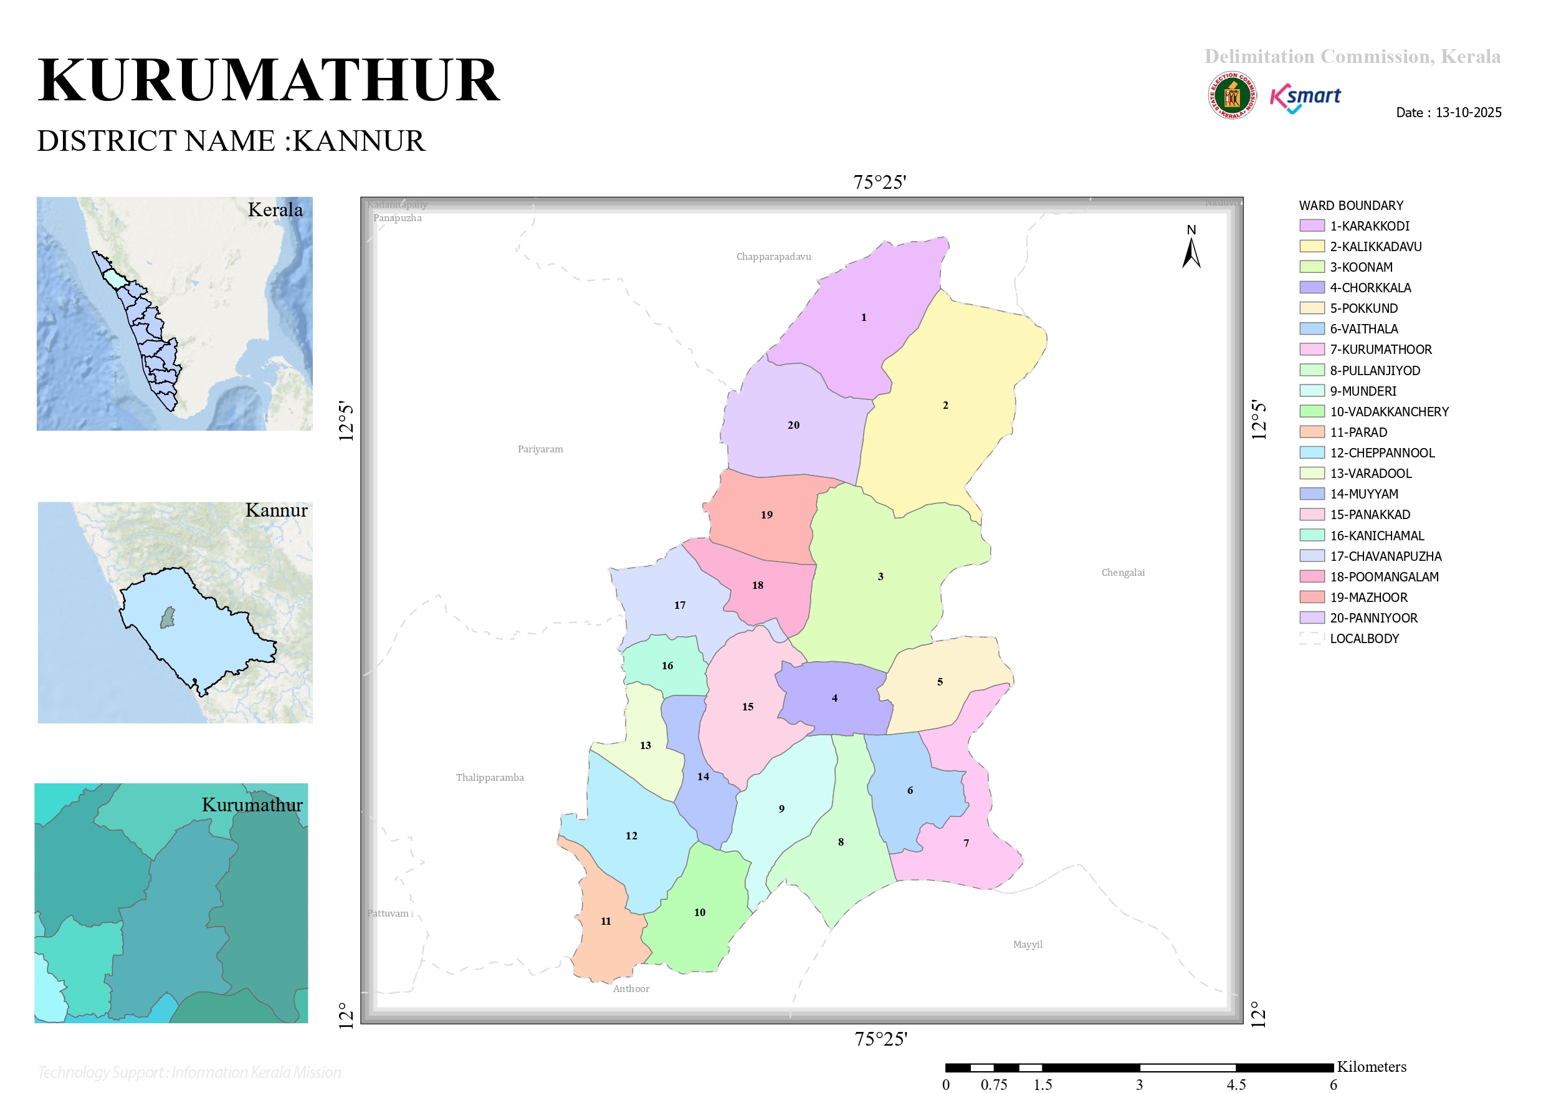Viewport: 1546px width, 1093px height.
Task: Select ward 12 on the map
Action: [631, 836]
